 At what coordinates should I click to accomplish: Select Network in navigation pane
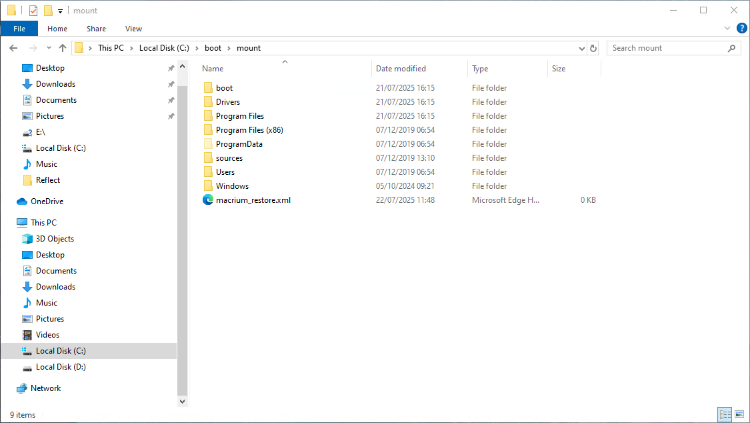45,388
